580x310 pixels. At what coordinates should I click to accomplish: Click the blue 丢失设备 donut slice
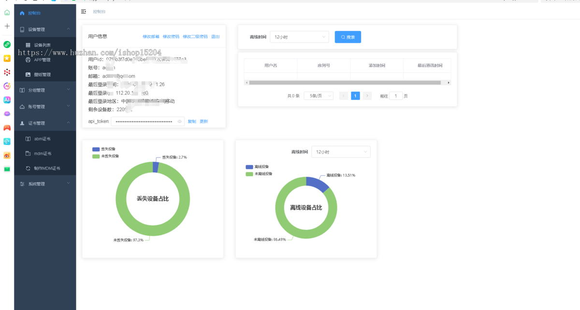point(156,167)
